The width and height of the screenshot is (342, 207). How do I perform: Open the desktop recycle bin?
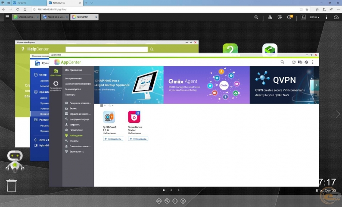point(11,185)
